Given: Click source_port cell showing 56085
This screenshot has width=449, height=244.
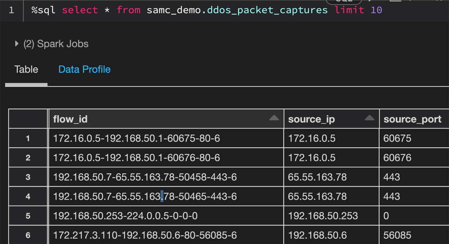Looking at the screenshot, I should click(397, 235).
